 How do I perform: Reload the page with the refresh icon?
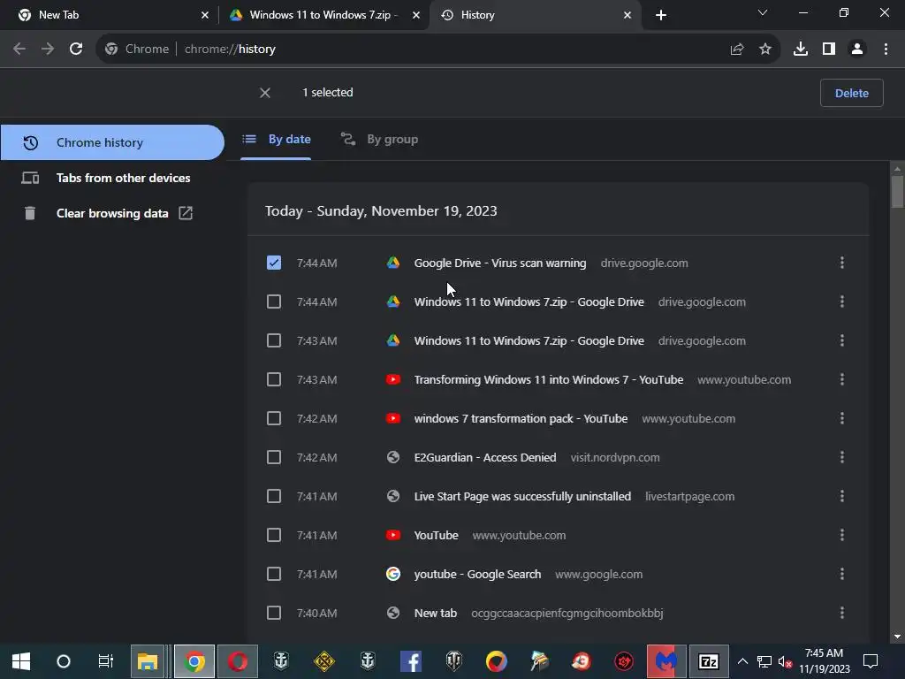[76, 50]
